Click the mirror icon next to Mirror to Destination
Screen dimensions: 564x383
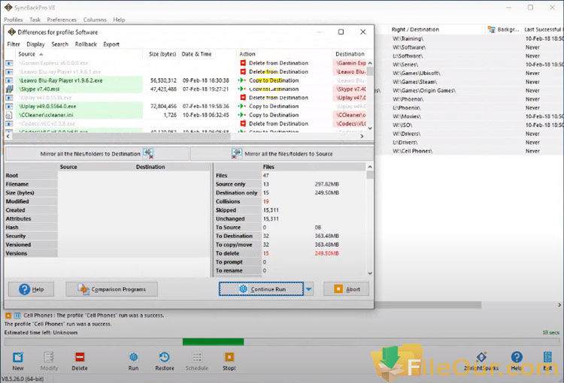click(148, 154)
